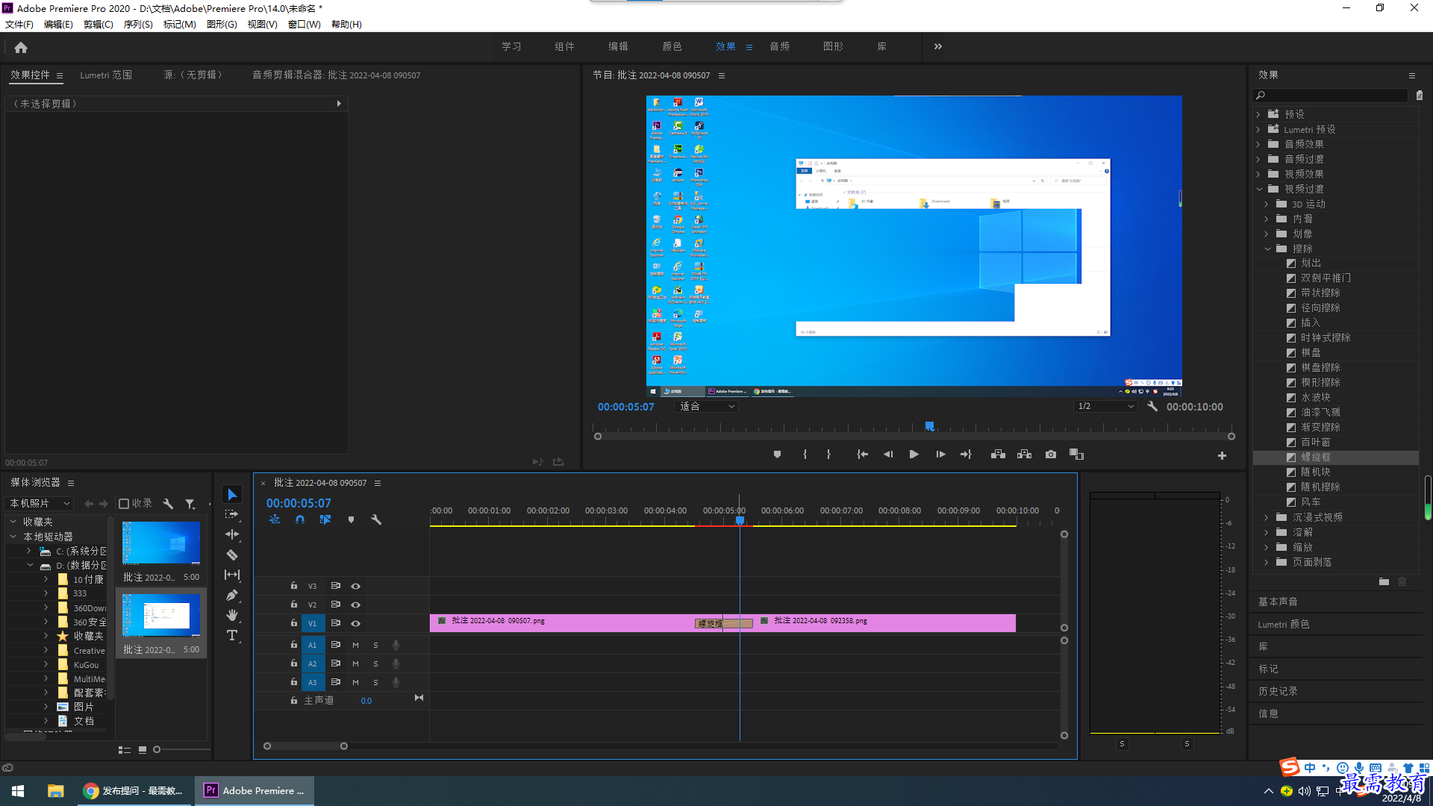
Task: Open the zoom level fit dropdown
Action: (x=706, y=407)
